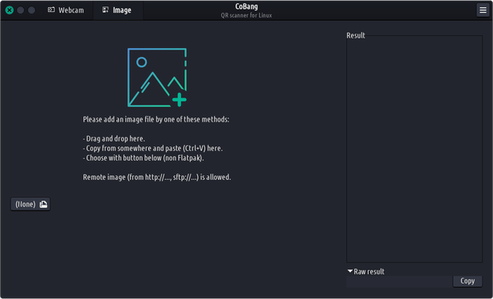This screenshot has height=299, width=493.
Task: Collapse the Raw result expander
Action: point(366,272)
